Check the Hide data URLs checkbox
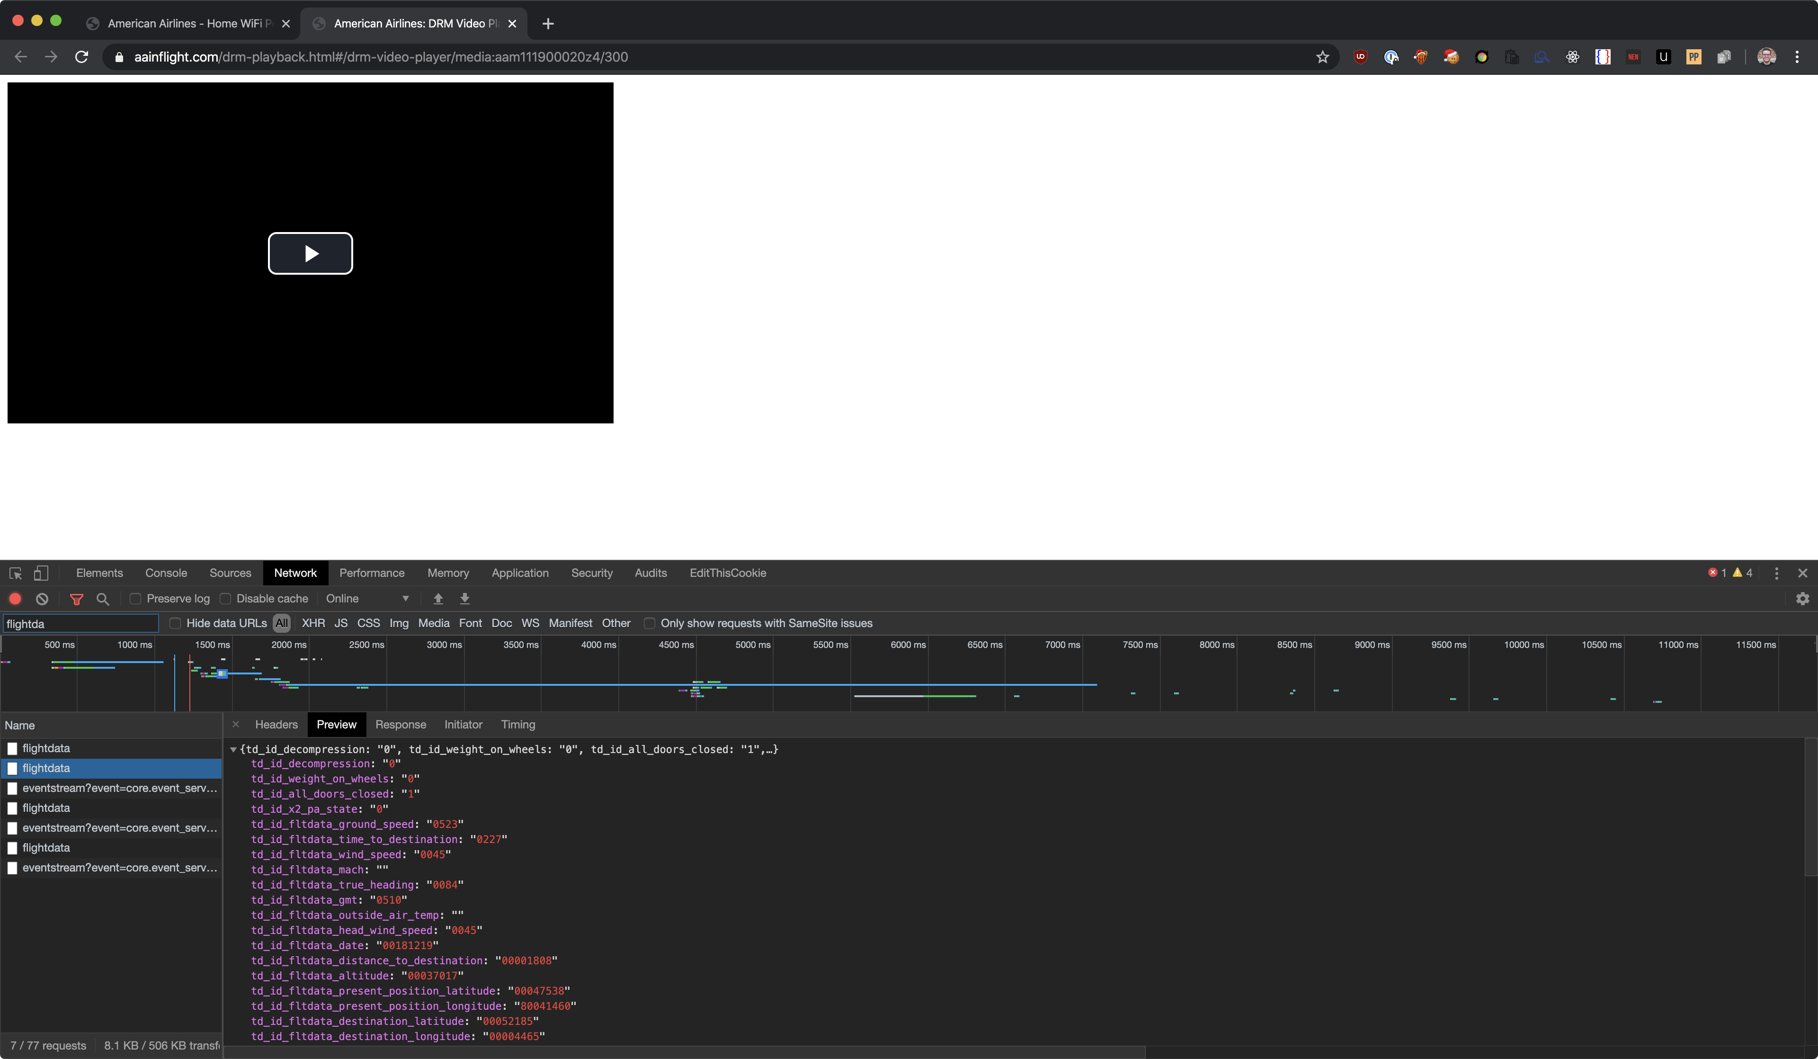1818x1059 pixels. tap(175, 623)
